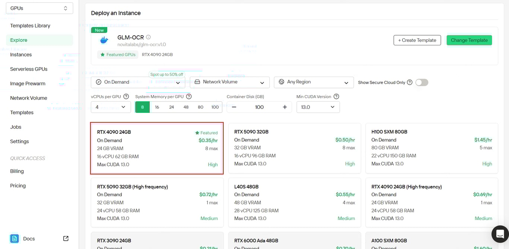Click the disk icon in Network Volume dropdown

[x=197, y=82]
